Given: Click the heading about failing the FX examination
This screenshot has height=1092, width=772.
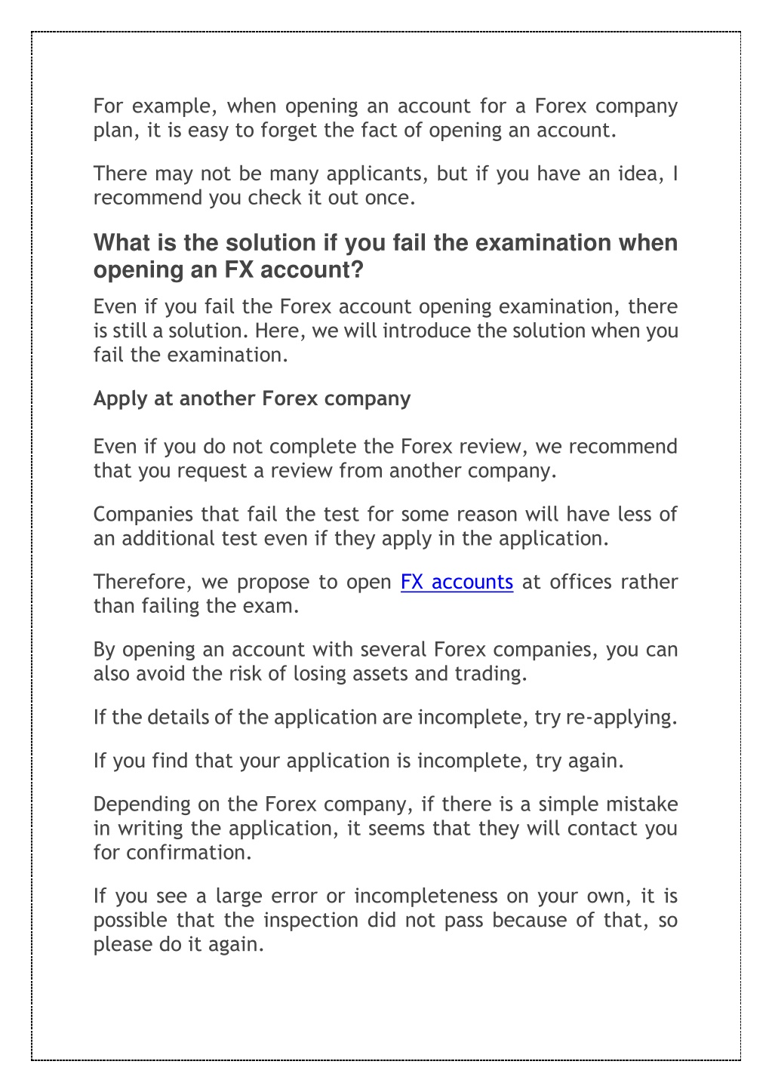Looking at the screenshot, I should (x=386, y=256).
